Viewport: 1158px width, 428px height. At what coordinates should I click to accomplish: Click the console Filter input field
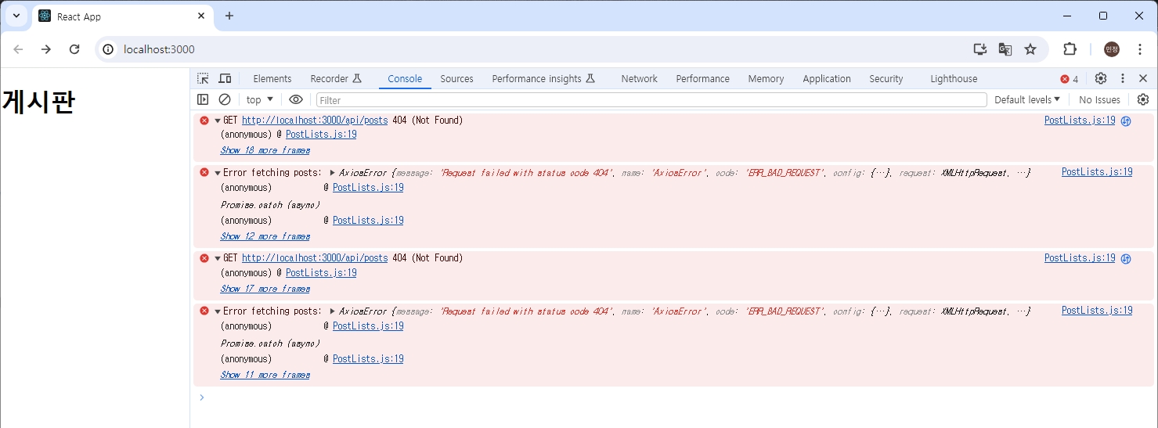coord(651,99)
